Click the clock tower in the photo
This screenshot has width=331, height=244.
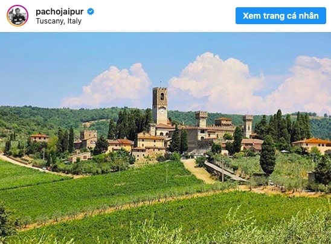pyautogui.click(x=160, y=106)
